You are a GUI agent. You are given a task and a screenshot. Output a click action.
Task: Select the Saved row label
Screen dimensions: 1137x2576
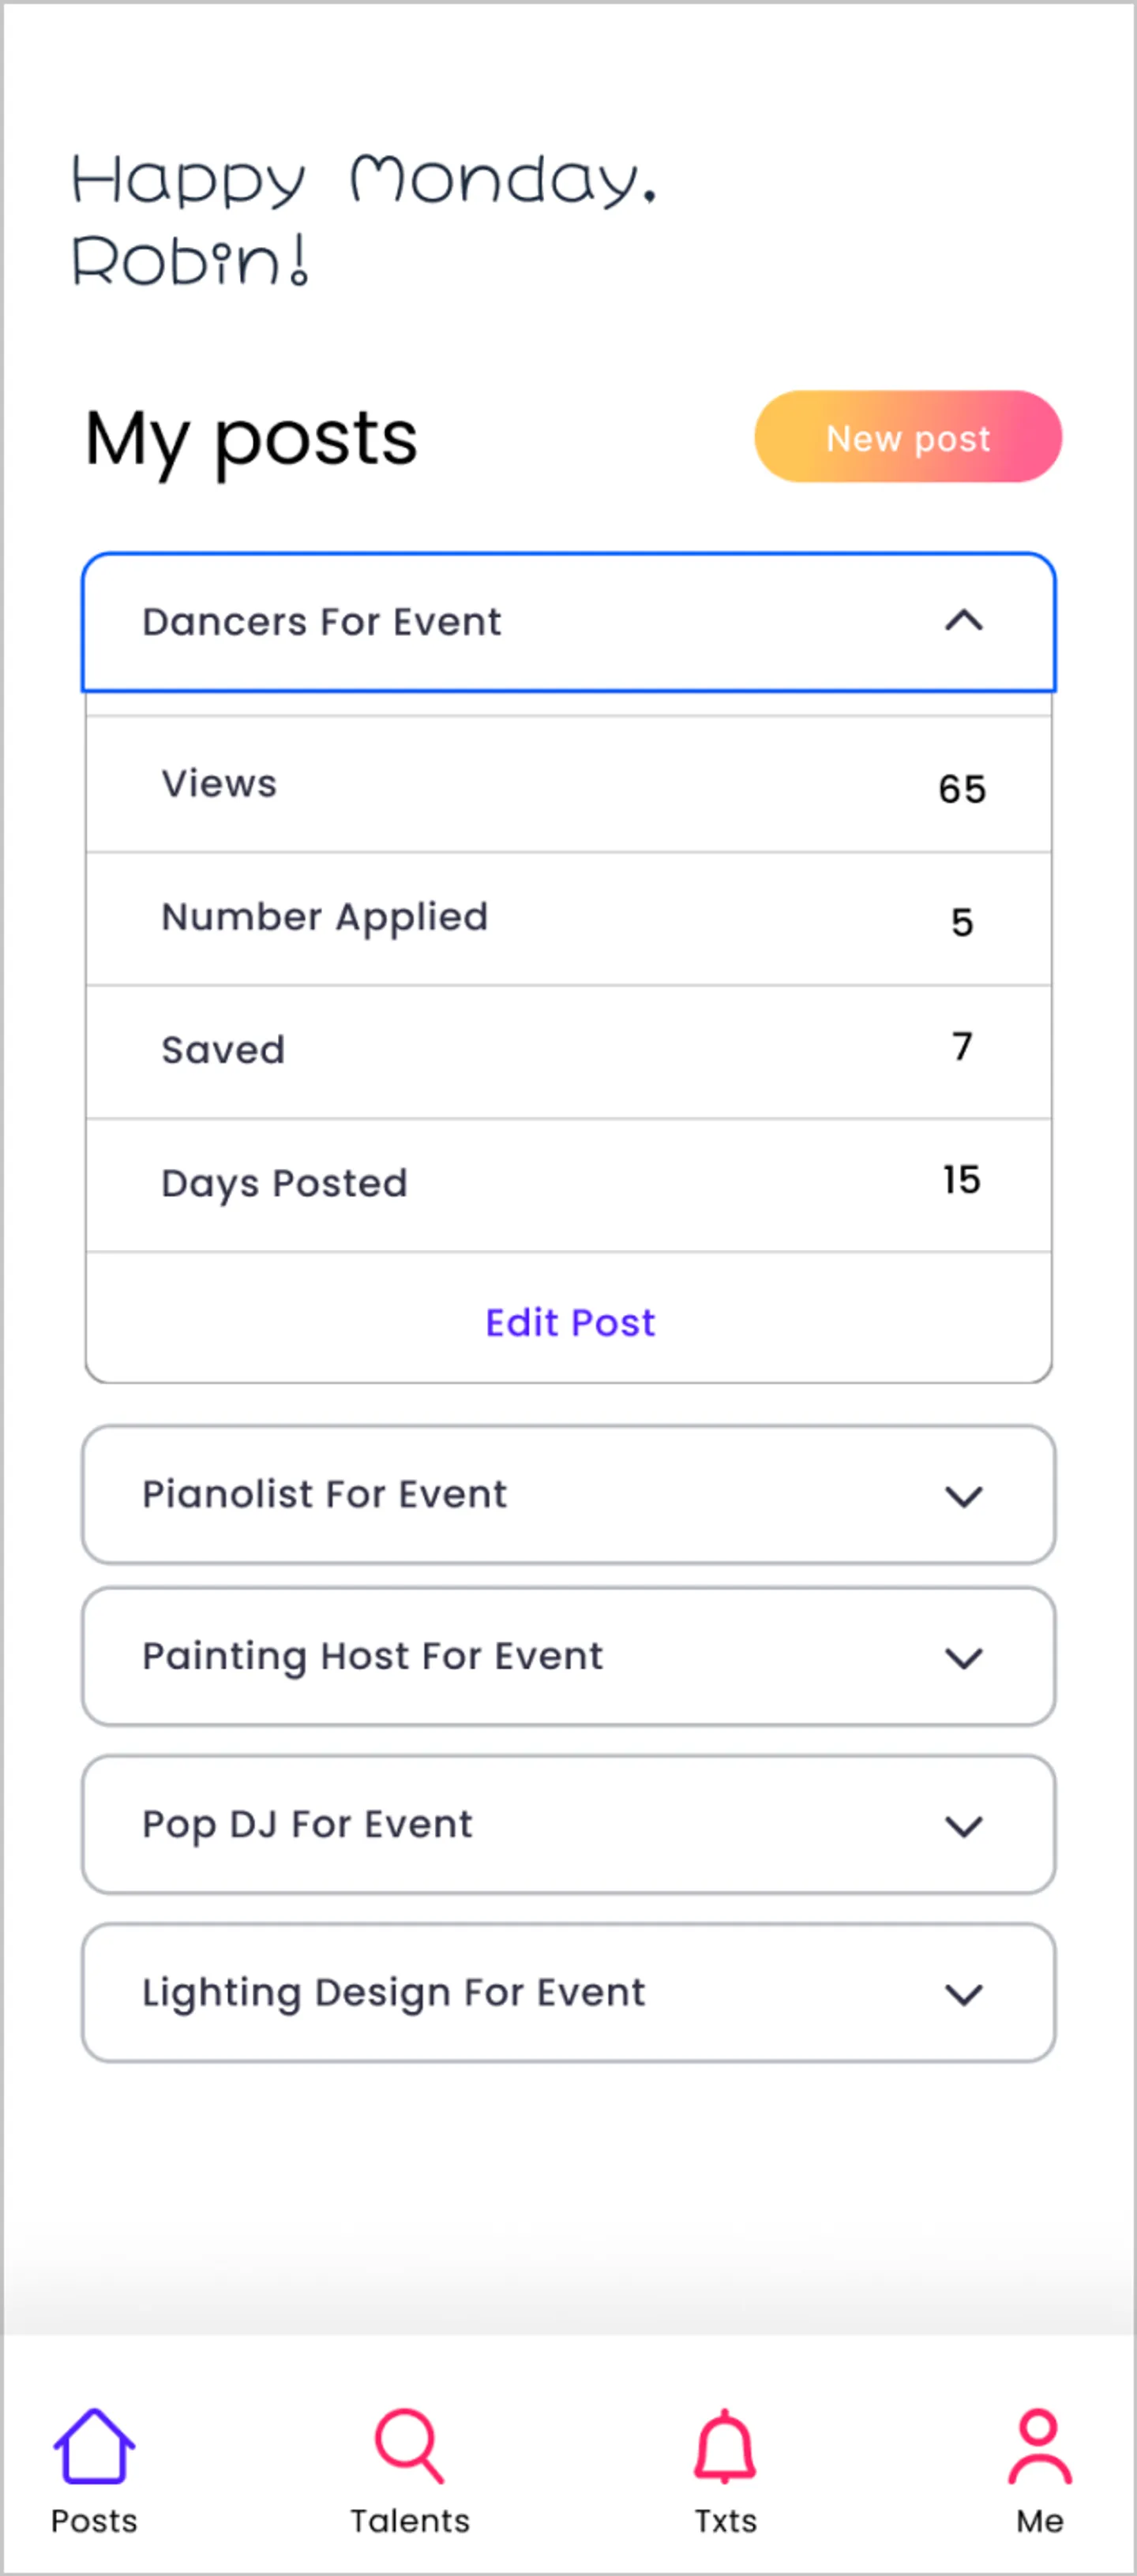point(223,1050)
